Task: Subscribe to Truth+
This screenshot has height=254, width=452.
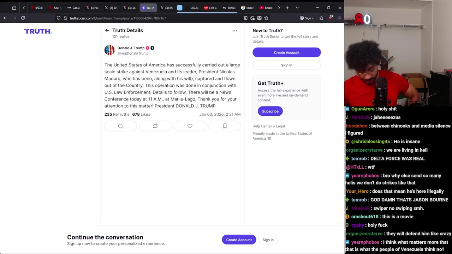Action: (x=270, y=111)
